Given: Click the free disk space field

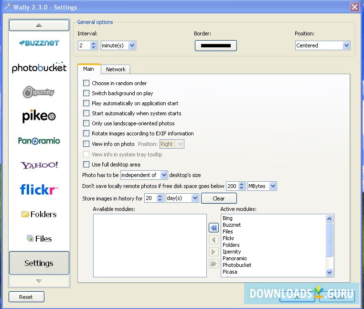Looking at the screenshot, I should [233, 186].
